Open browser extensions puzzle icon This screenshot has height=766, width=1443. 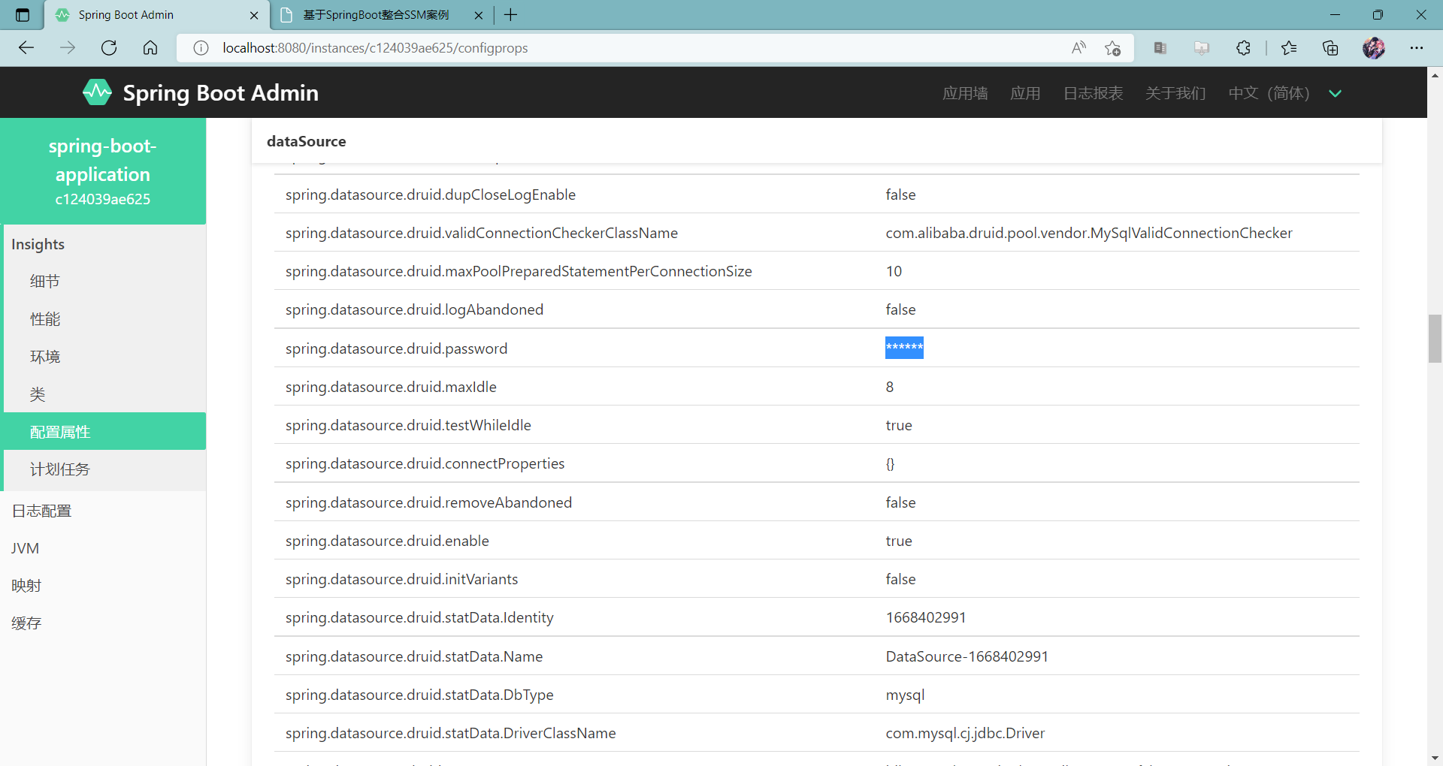pyautogui.click(x=1243, y=48)
